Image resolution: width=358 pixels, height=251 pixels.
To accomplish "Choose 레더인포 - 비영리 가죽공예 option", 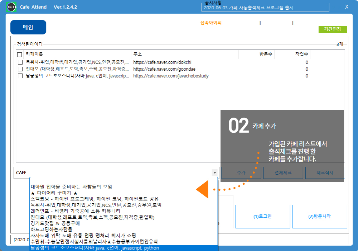I will [x=124, y=211].
